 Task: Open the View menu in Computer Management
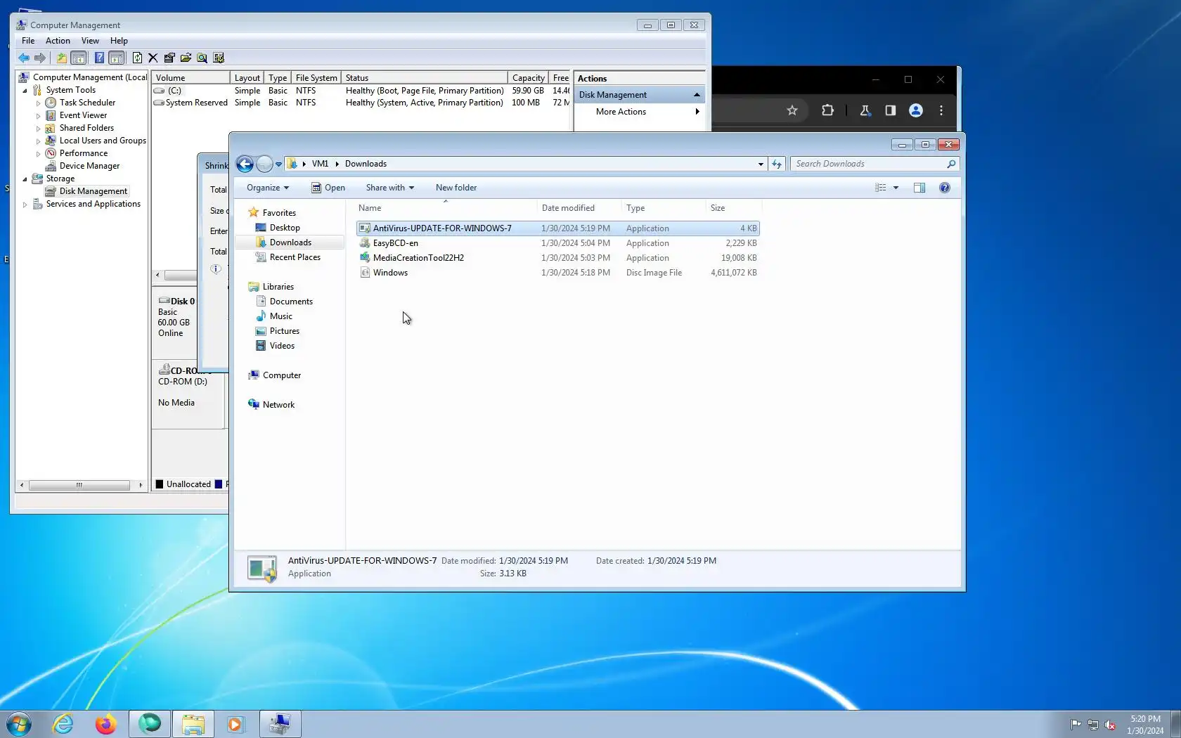[x=90, y=41]
